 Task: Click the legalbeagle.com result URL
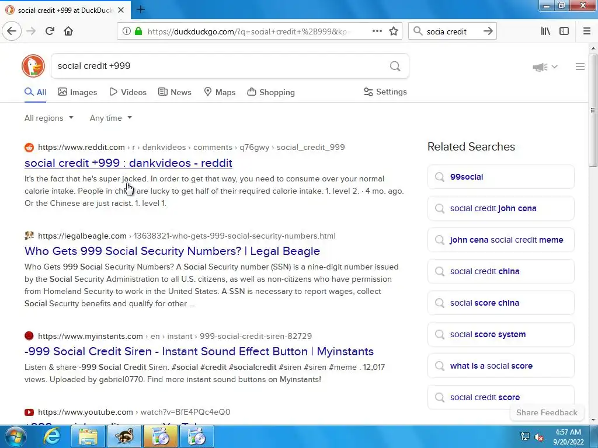(187, 236)
